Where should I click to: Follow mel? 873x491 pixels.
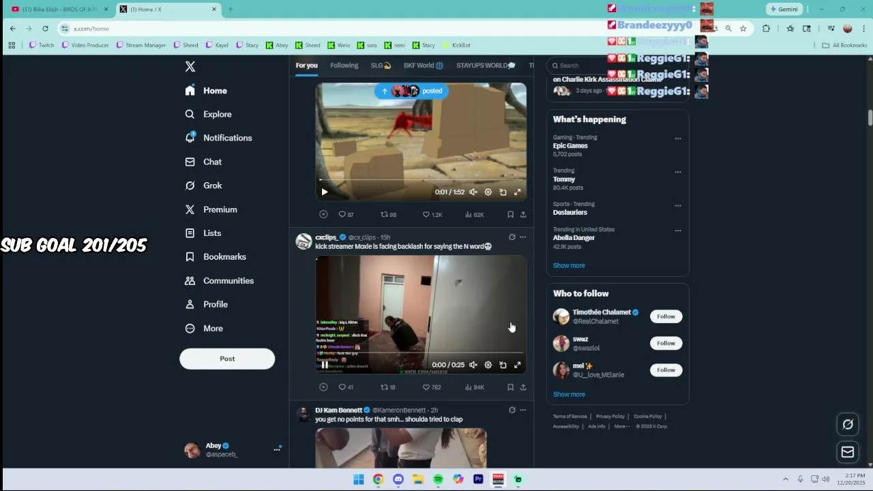tap(666, 370)
